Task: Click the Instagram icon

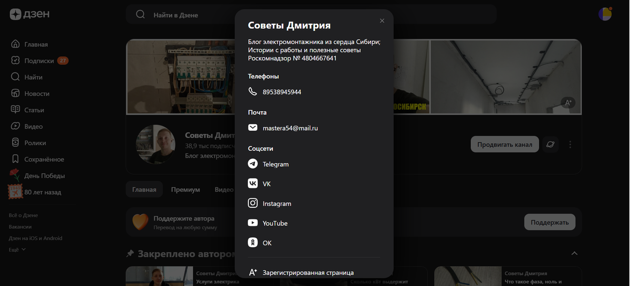Action: tap(253, 203)
